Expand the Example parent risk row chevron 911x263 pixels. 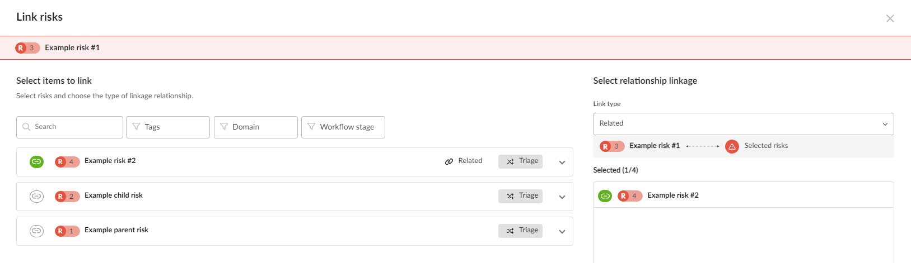(562, 232)
